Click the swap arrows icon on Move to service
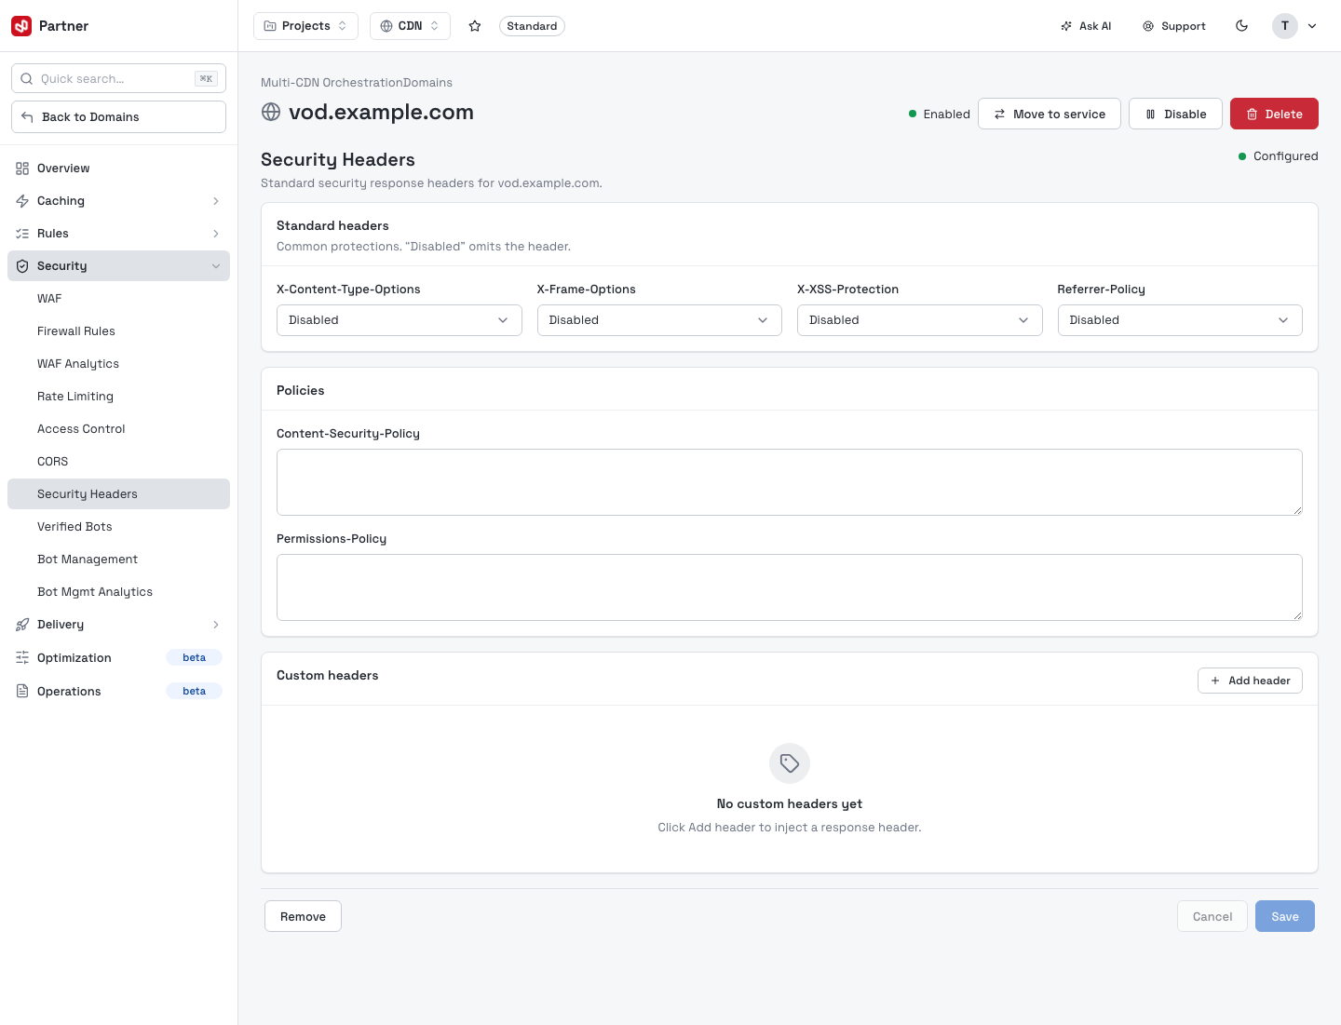 click(1000, 115)
